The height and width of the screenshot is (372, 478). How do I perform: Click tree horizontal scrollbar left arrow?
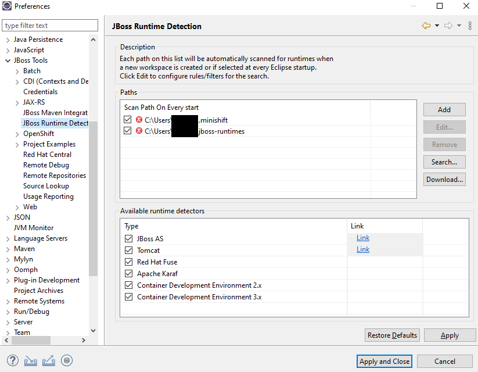click(x=6, y=340)
